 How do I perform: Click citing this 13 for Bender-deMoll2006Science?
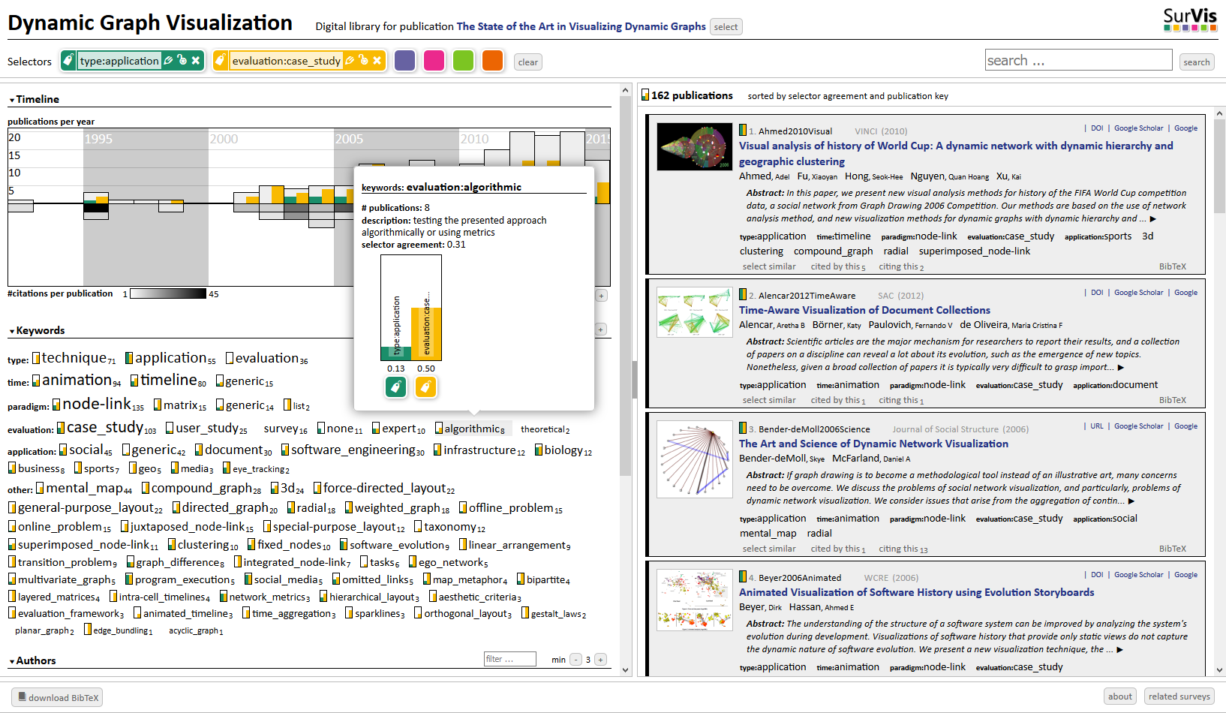point(903,549)
